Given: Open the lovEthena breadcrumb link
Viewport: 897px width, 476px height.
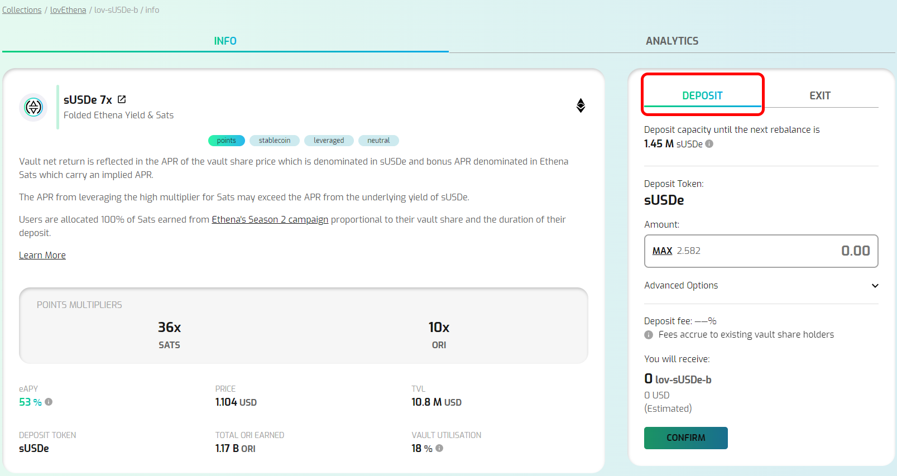Looking at the screenshot, I should (x=68, y=10).
